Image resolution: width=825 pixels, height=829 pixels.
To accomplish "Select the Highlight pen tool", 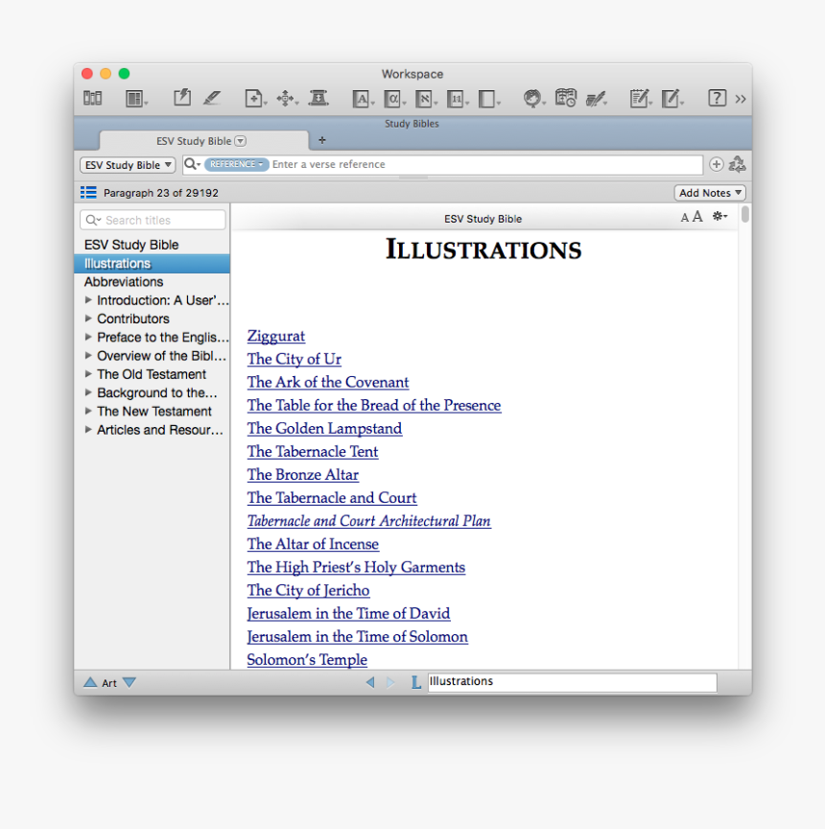I will coord(212,98).
